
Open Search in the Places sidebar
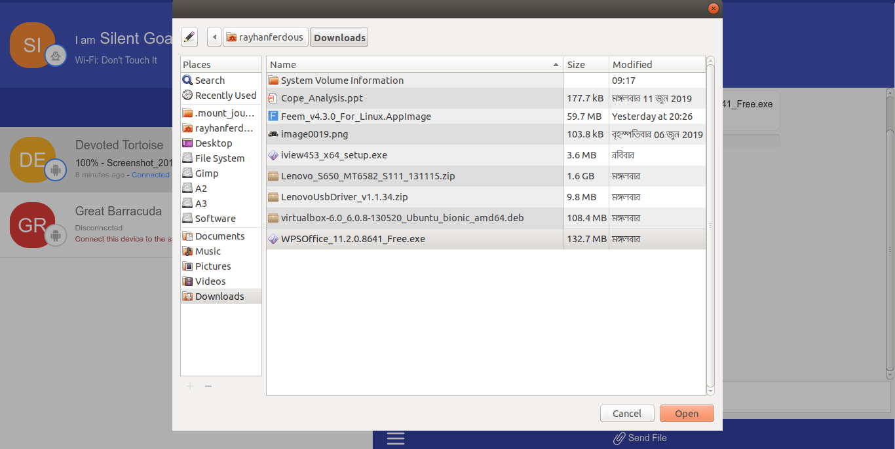point(221,81)
